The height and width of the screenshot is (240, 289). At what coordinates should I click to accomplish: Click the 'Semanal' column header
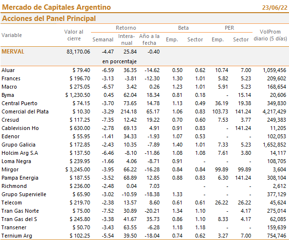coord(103,39)
